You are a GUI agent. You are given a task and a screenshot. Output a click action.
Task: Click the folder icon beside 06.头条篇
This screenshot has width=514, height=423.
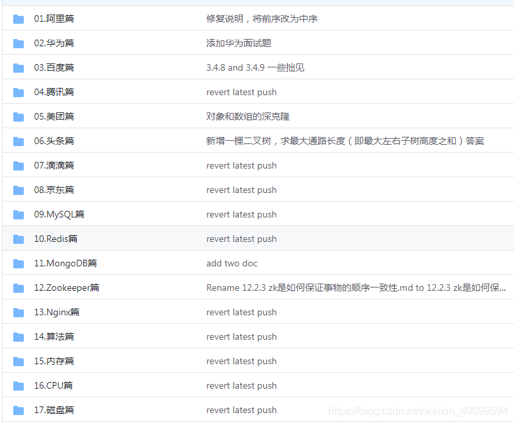coord(19,141)
